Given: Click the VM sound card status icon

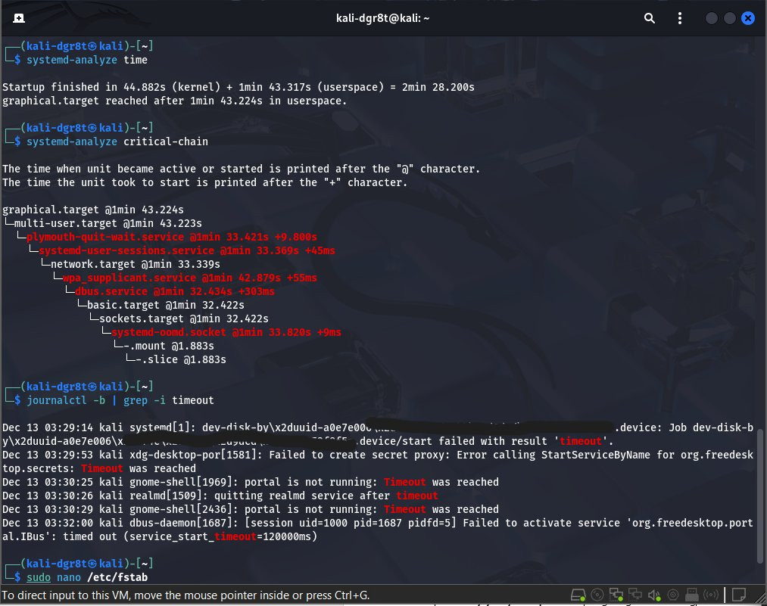Looking at the screenshot, I should [x=654, y=595].
